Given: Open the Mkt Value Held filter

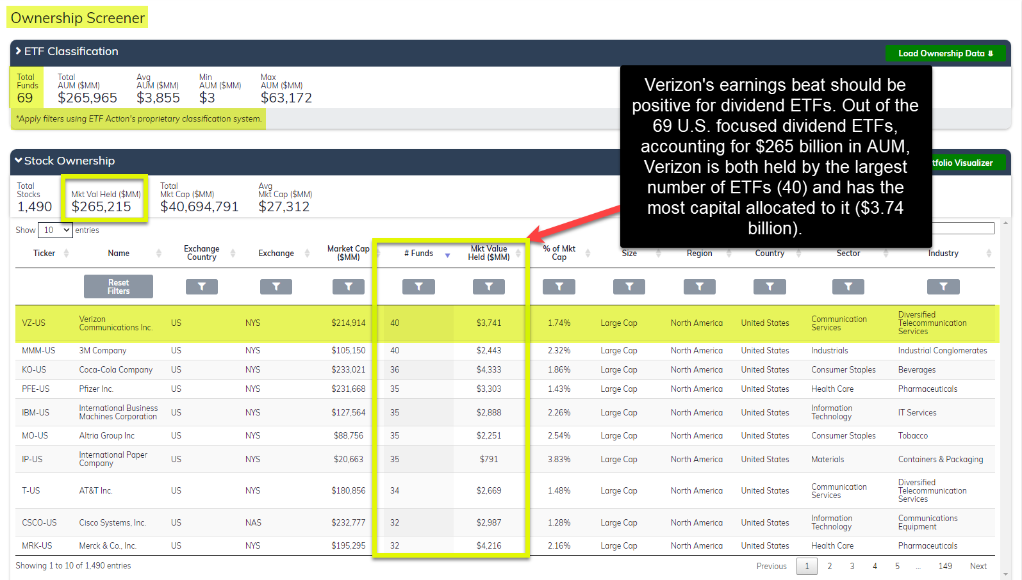Looking at the screenshot, I should (x=489, y=287).
